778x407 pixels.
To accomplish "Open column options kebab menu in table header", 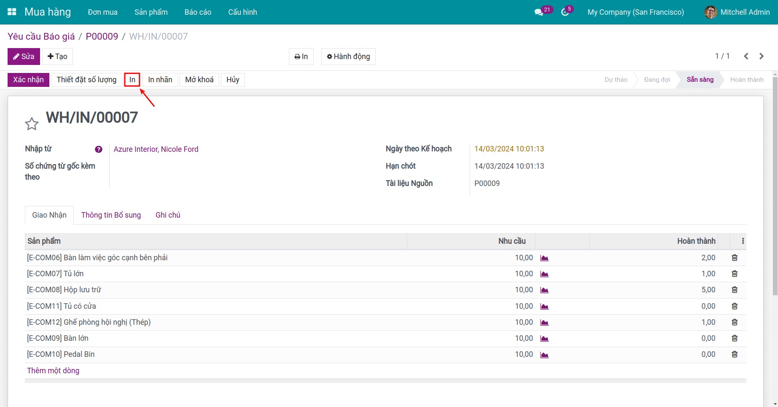I will (x=743, y=241).
